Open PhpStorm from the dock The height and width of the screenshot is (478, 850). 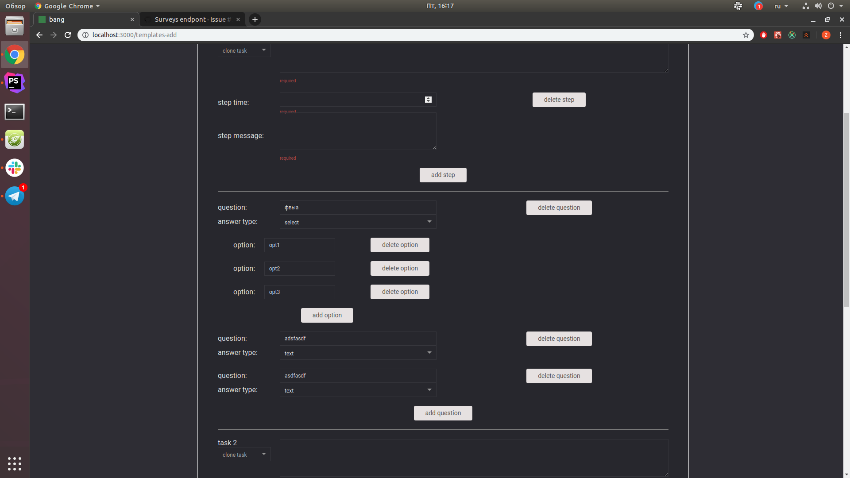pyautogui.click(x=15, y=82)
